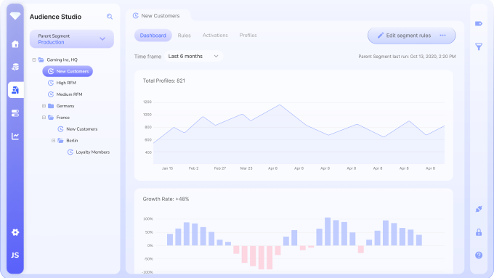Open the analytics chart icon in sidebar
494x278 pixels.
[15, 136]
